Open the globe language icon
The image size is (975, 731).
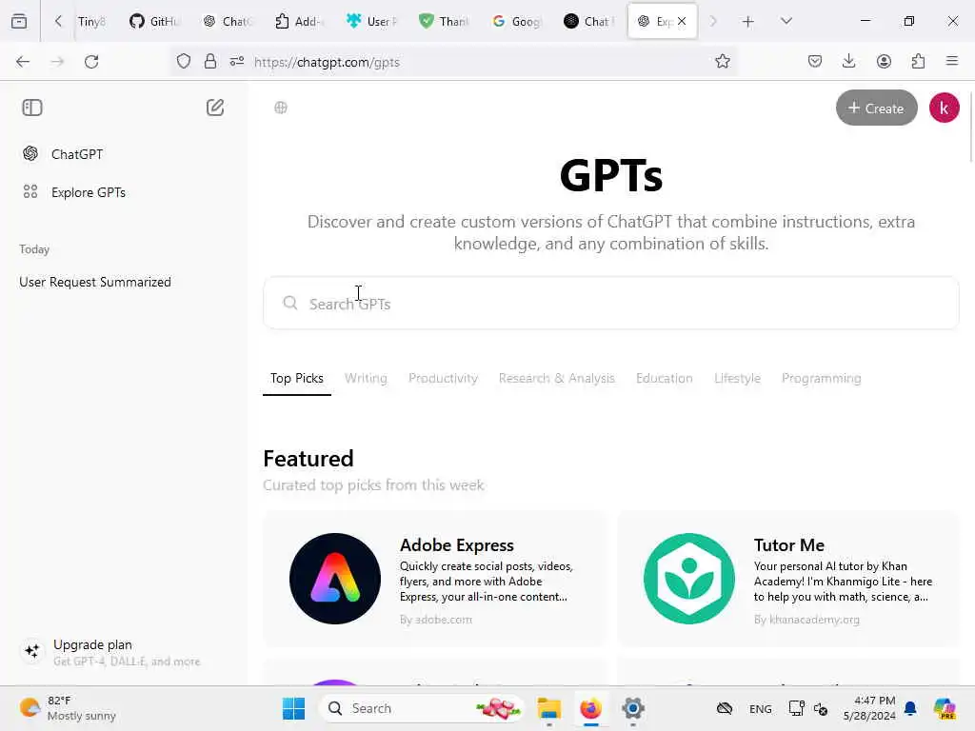pos(281,108)
